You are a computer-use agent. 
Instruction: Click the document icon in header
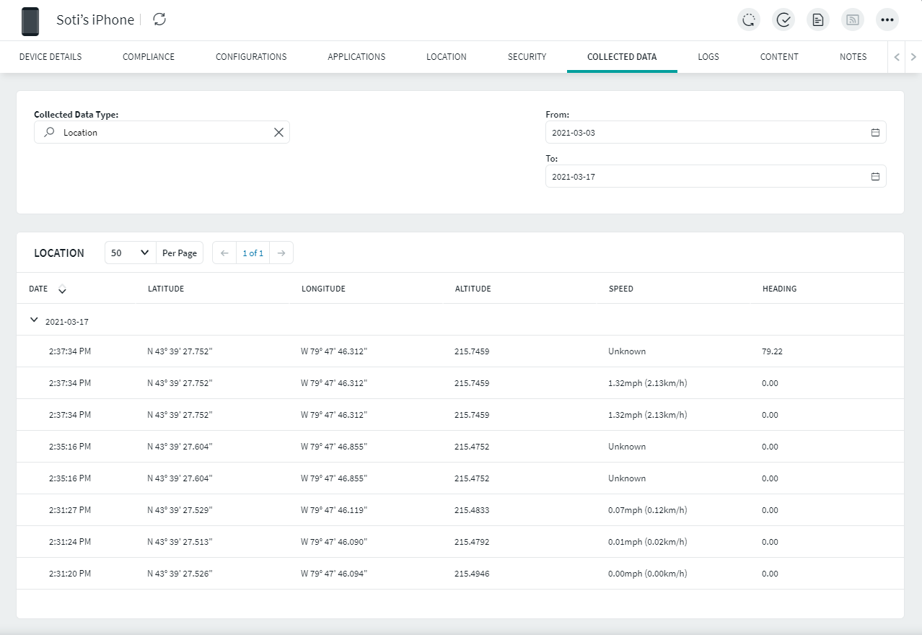817,20
